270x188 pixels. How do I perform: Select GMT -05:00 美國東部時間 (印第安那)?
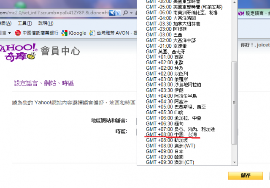pyautogui.click(x=184, y=7)
